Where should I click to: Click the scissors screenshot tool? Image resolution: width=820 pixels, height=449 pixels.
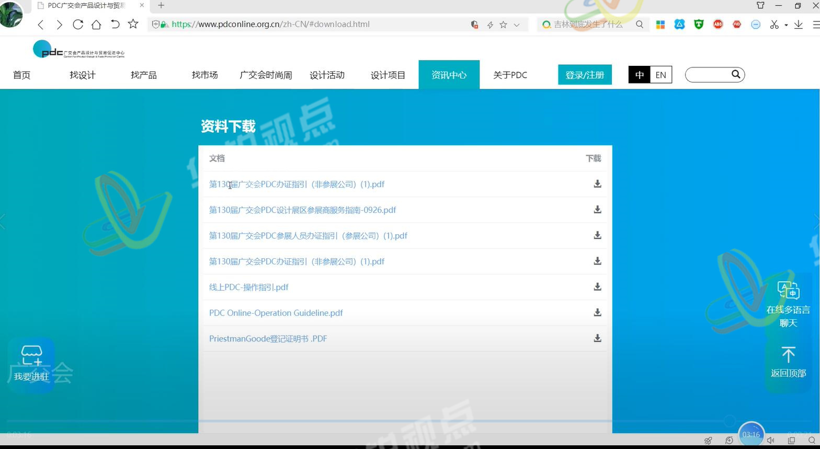(x=775, y=25)
